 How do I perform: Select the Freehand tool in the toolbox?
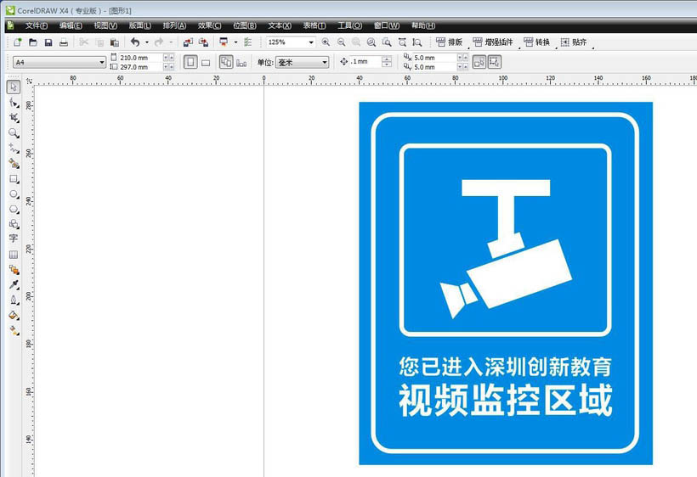tap(14, 149)
